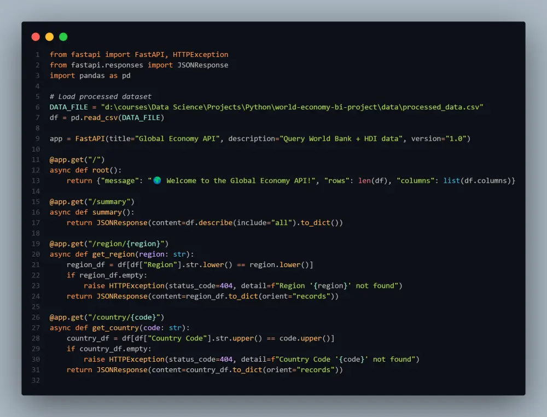
Task: Click the "Country Code" column key on line 28
Action: click(x=177, y=339)
